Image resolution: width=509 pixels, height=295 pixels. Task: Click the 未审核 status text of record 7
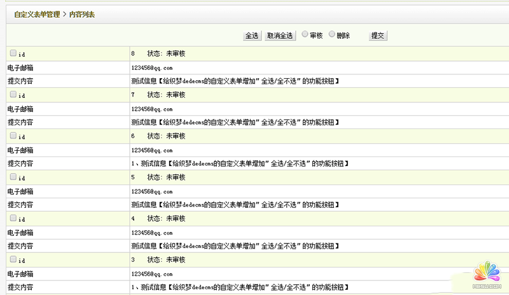click(175, 95)
